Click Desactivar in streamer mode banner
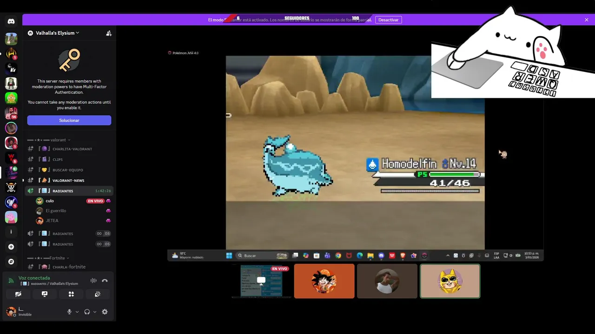Image resolution: width=595 pixels, height=334 pixels. pyautogui.click(x=388, y=20)
